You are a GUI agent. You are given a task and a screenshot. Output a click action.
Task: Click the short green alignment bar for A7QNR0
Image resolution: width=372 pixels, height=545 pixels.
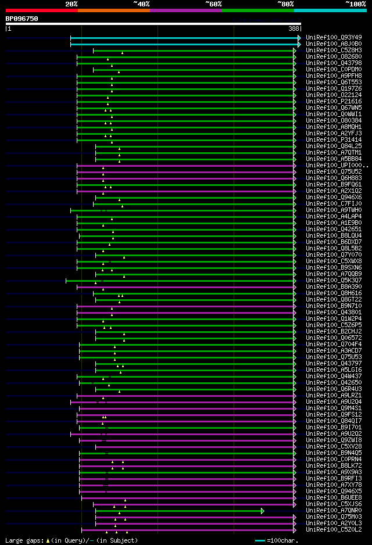180,511
